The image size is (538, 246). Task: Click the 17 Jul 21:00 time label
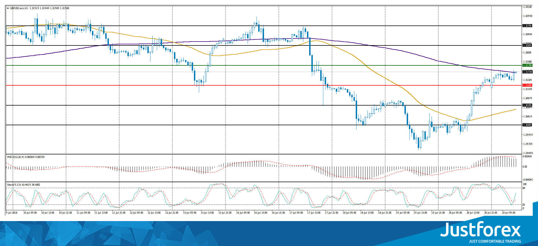pyautogui.click(x=332, y=213)
